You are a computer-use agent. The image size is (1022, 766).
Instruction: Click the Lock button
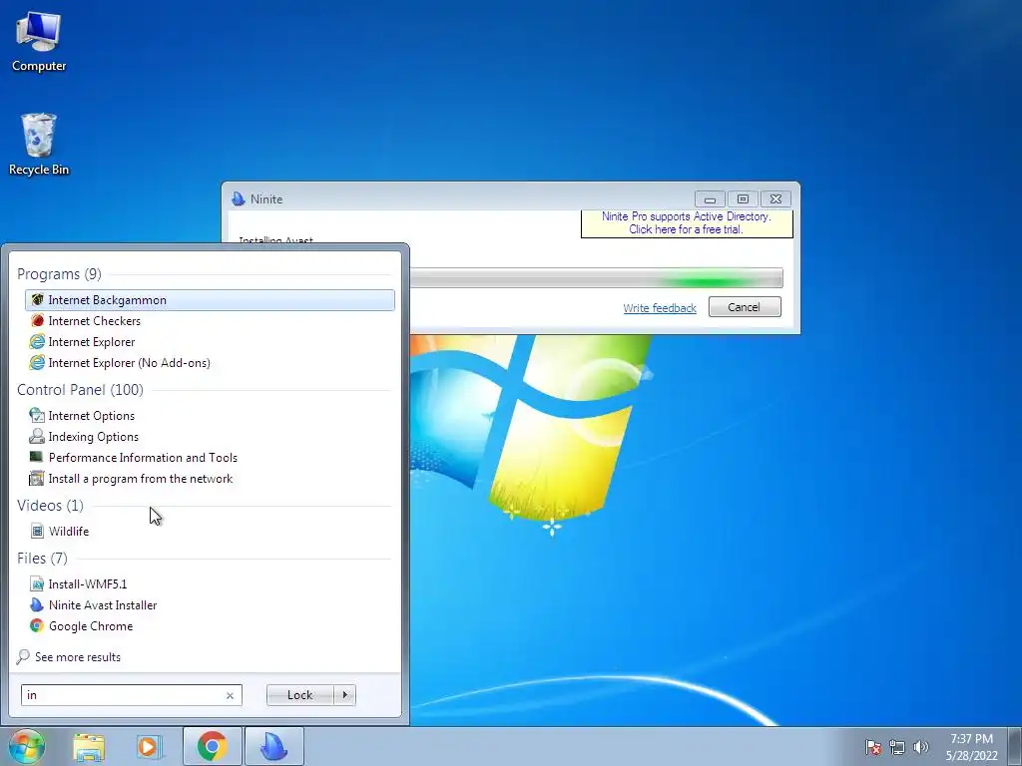[x=299, y=695]
